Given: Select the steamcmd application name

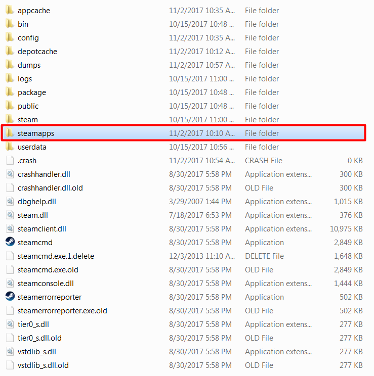Looking at the screenshot, I should pos(35,243).
